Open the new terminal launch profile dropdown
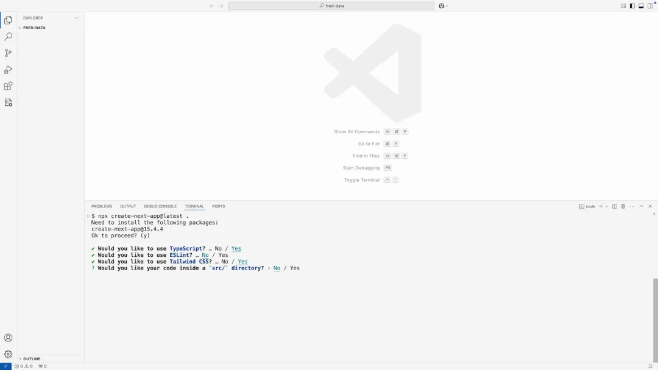Image resolution: width=658 pixels, height=370 pixels. pyautogui.click(x=606, y=206)
